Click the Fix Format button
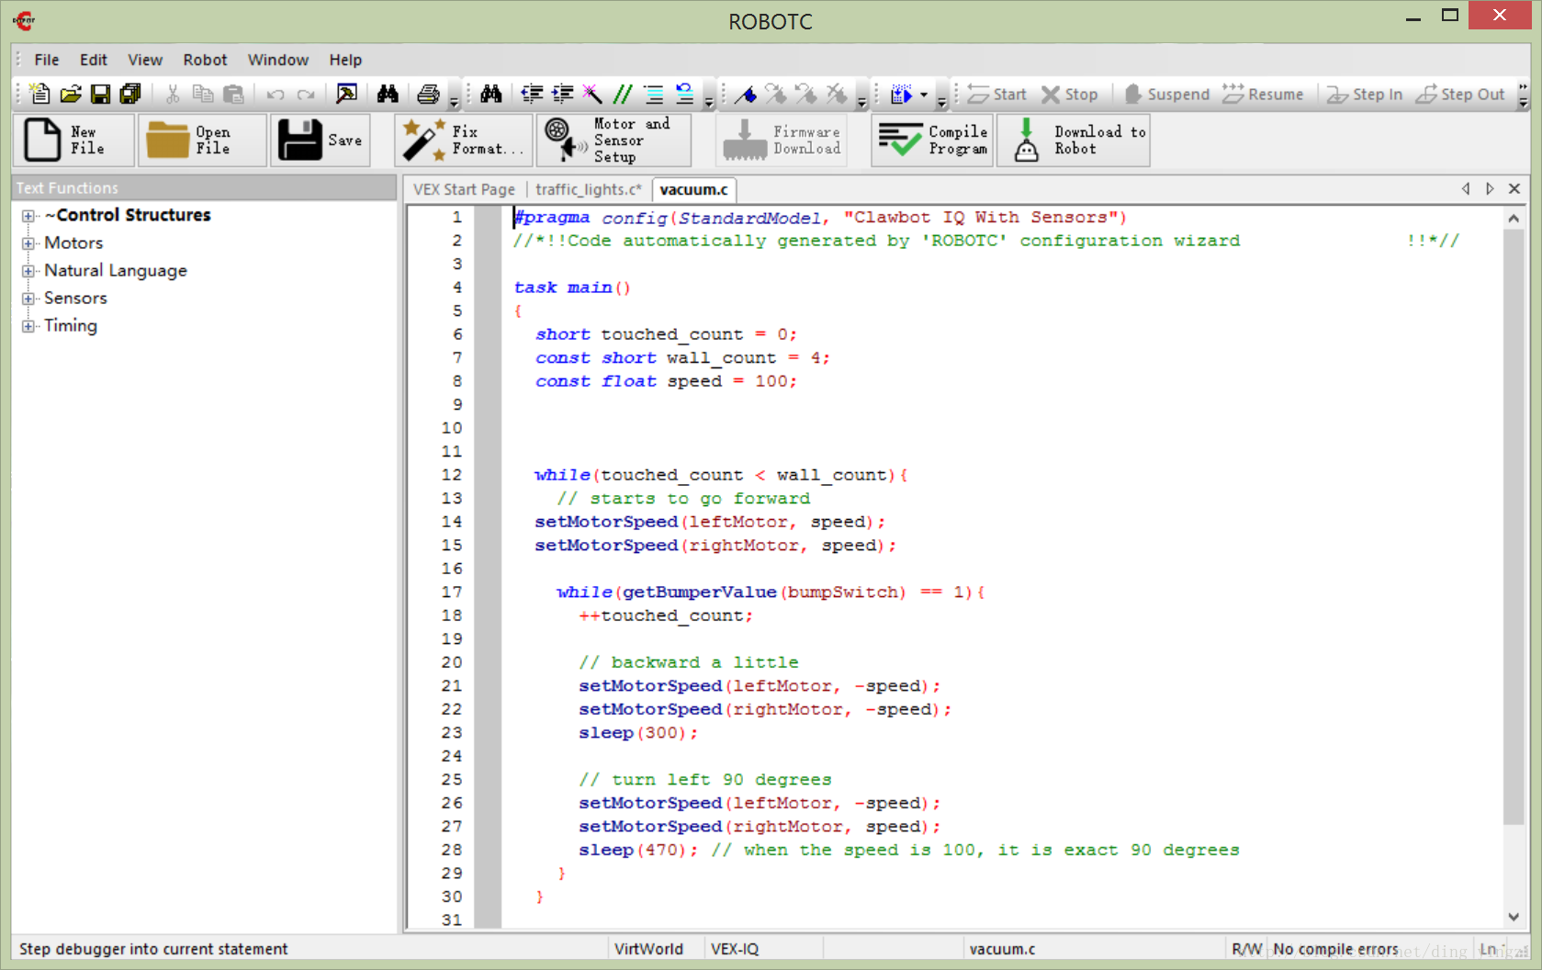Screen dimensions: 1542x970 tap(464, 140)
